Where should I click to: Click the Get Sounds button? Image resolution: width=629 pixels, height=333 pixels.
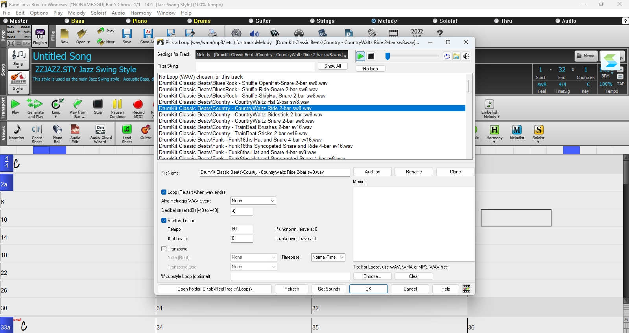329,289
